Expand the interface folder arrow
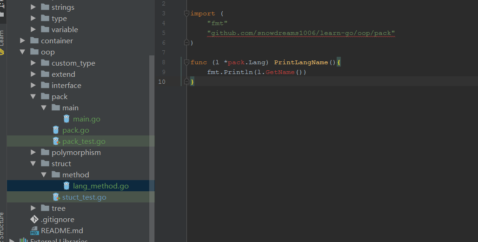 tap(33, 85)
